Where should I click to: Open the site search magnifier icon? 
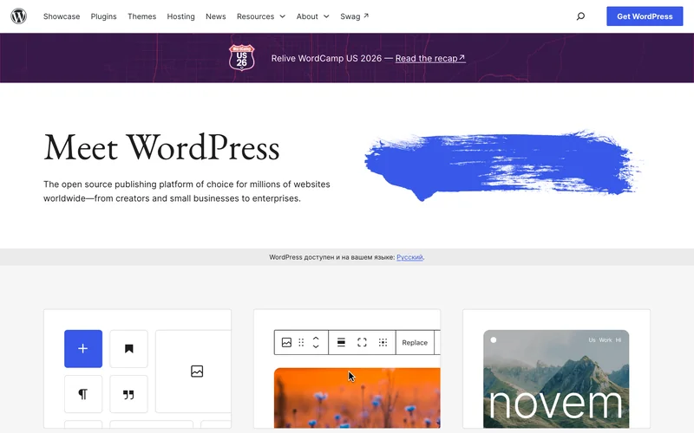click(x=580, y=16)
